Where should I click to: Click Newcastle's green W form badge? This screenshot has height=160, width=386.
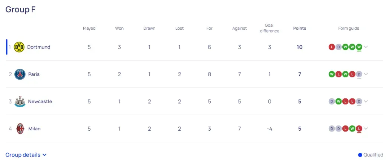coord(339,101)
